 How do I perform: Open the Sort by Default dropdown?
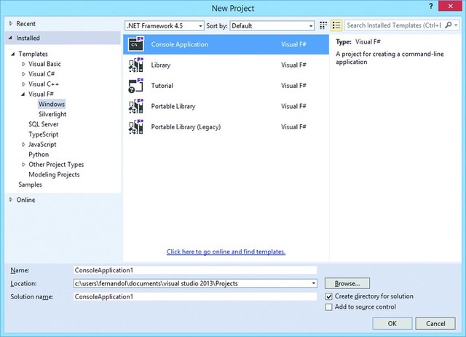pyautogui.click(x=272, y=26)
